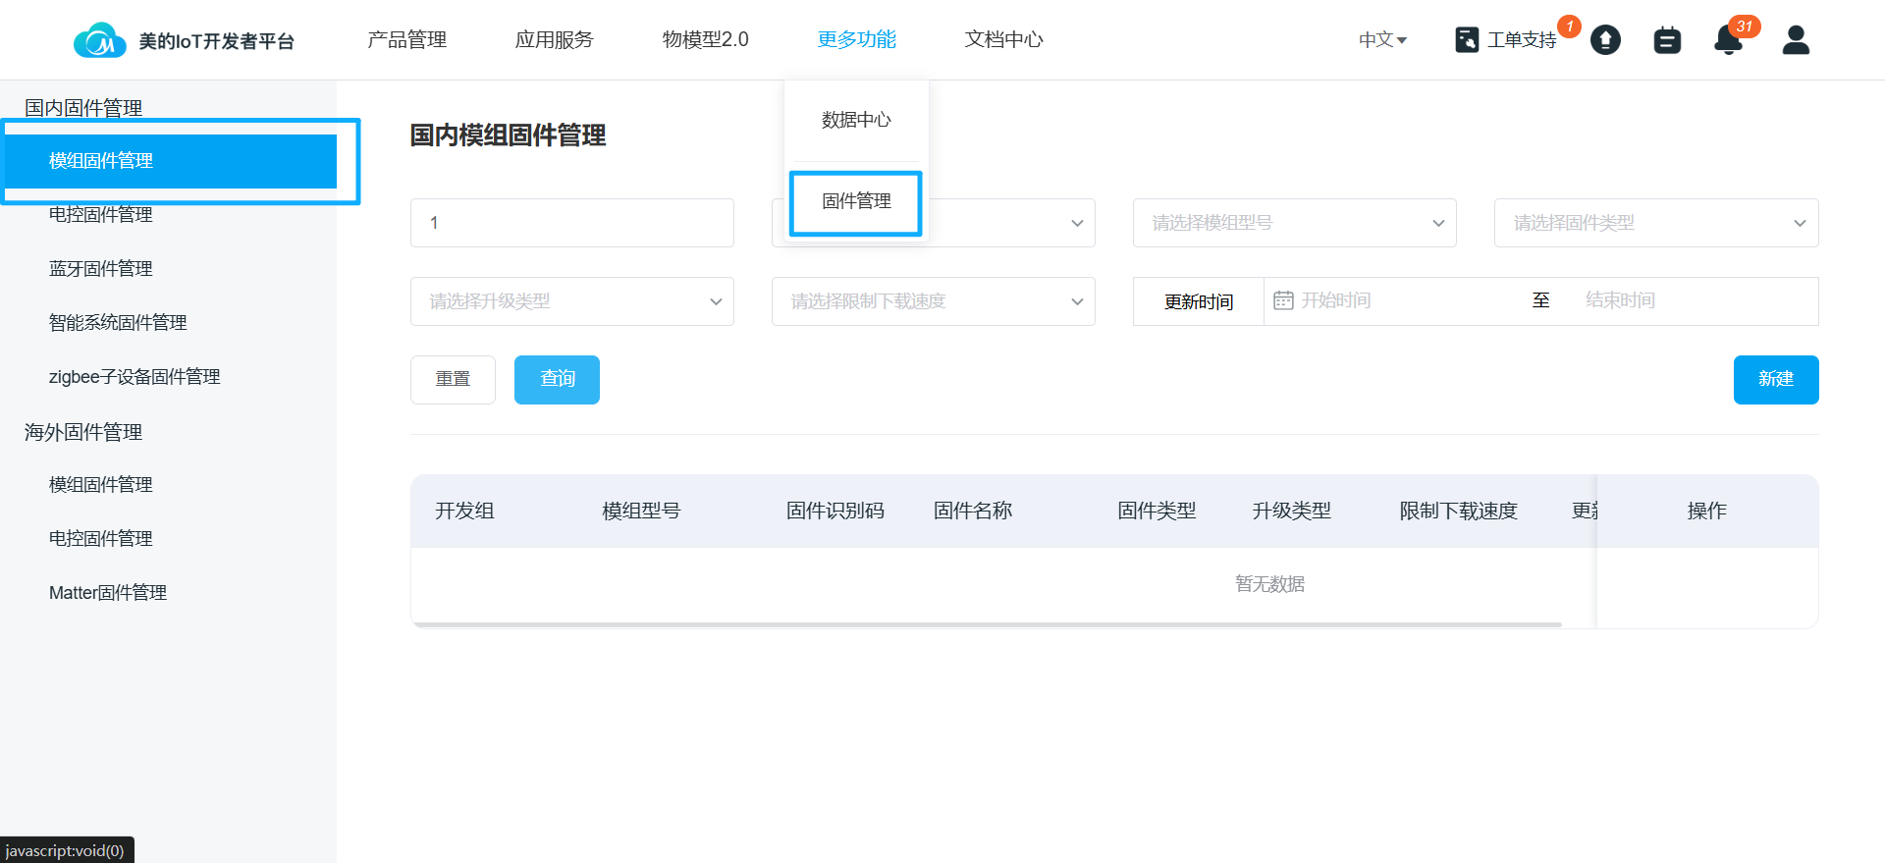Click the upload arrow circle icon
Viewport: 1885px width, 863px height.
coord(1605,40)
